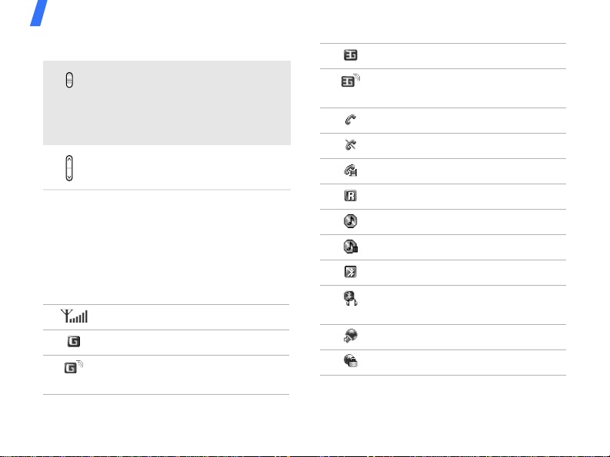
Task: Click the up arrow on the tall key icon
Action: coord(69,159)
